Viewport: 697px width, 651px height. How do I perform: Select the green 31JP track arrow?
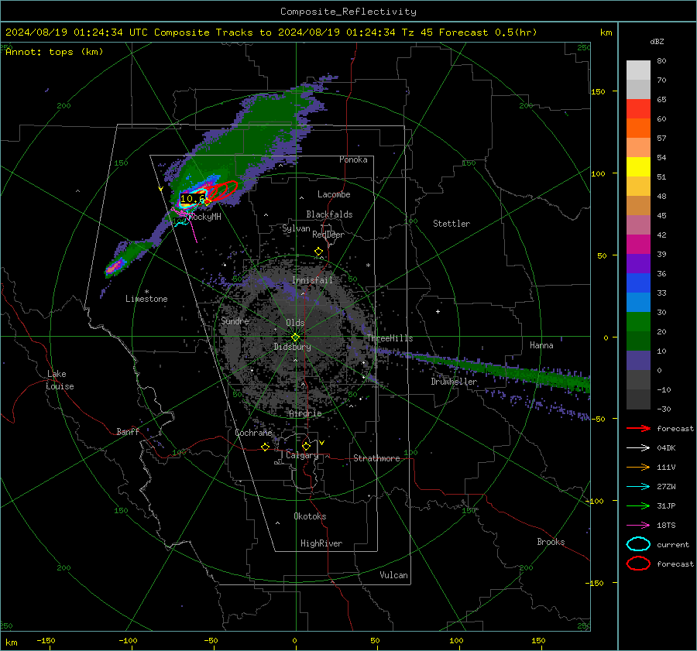[x=638, y=505]
